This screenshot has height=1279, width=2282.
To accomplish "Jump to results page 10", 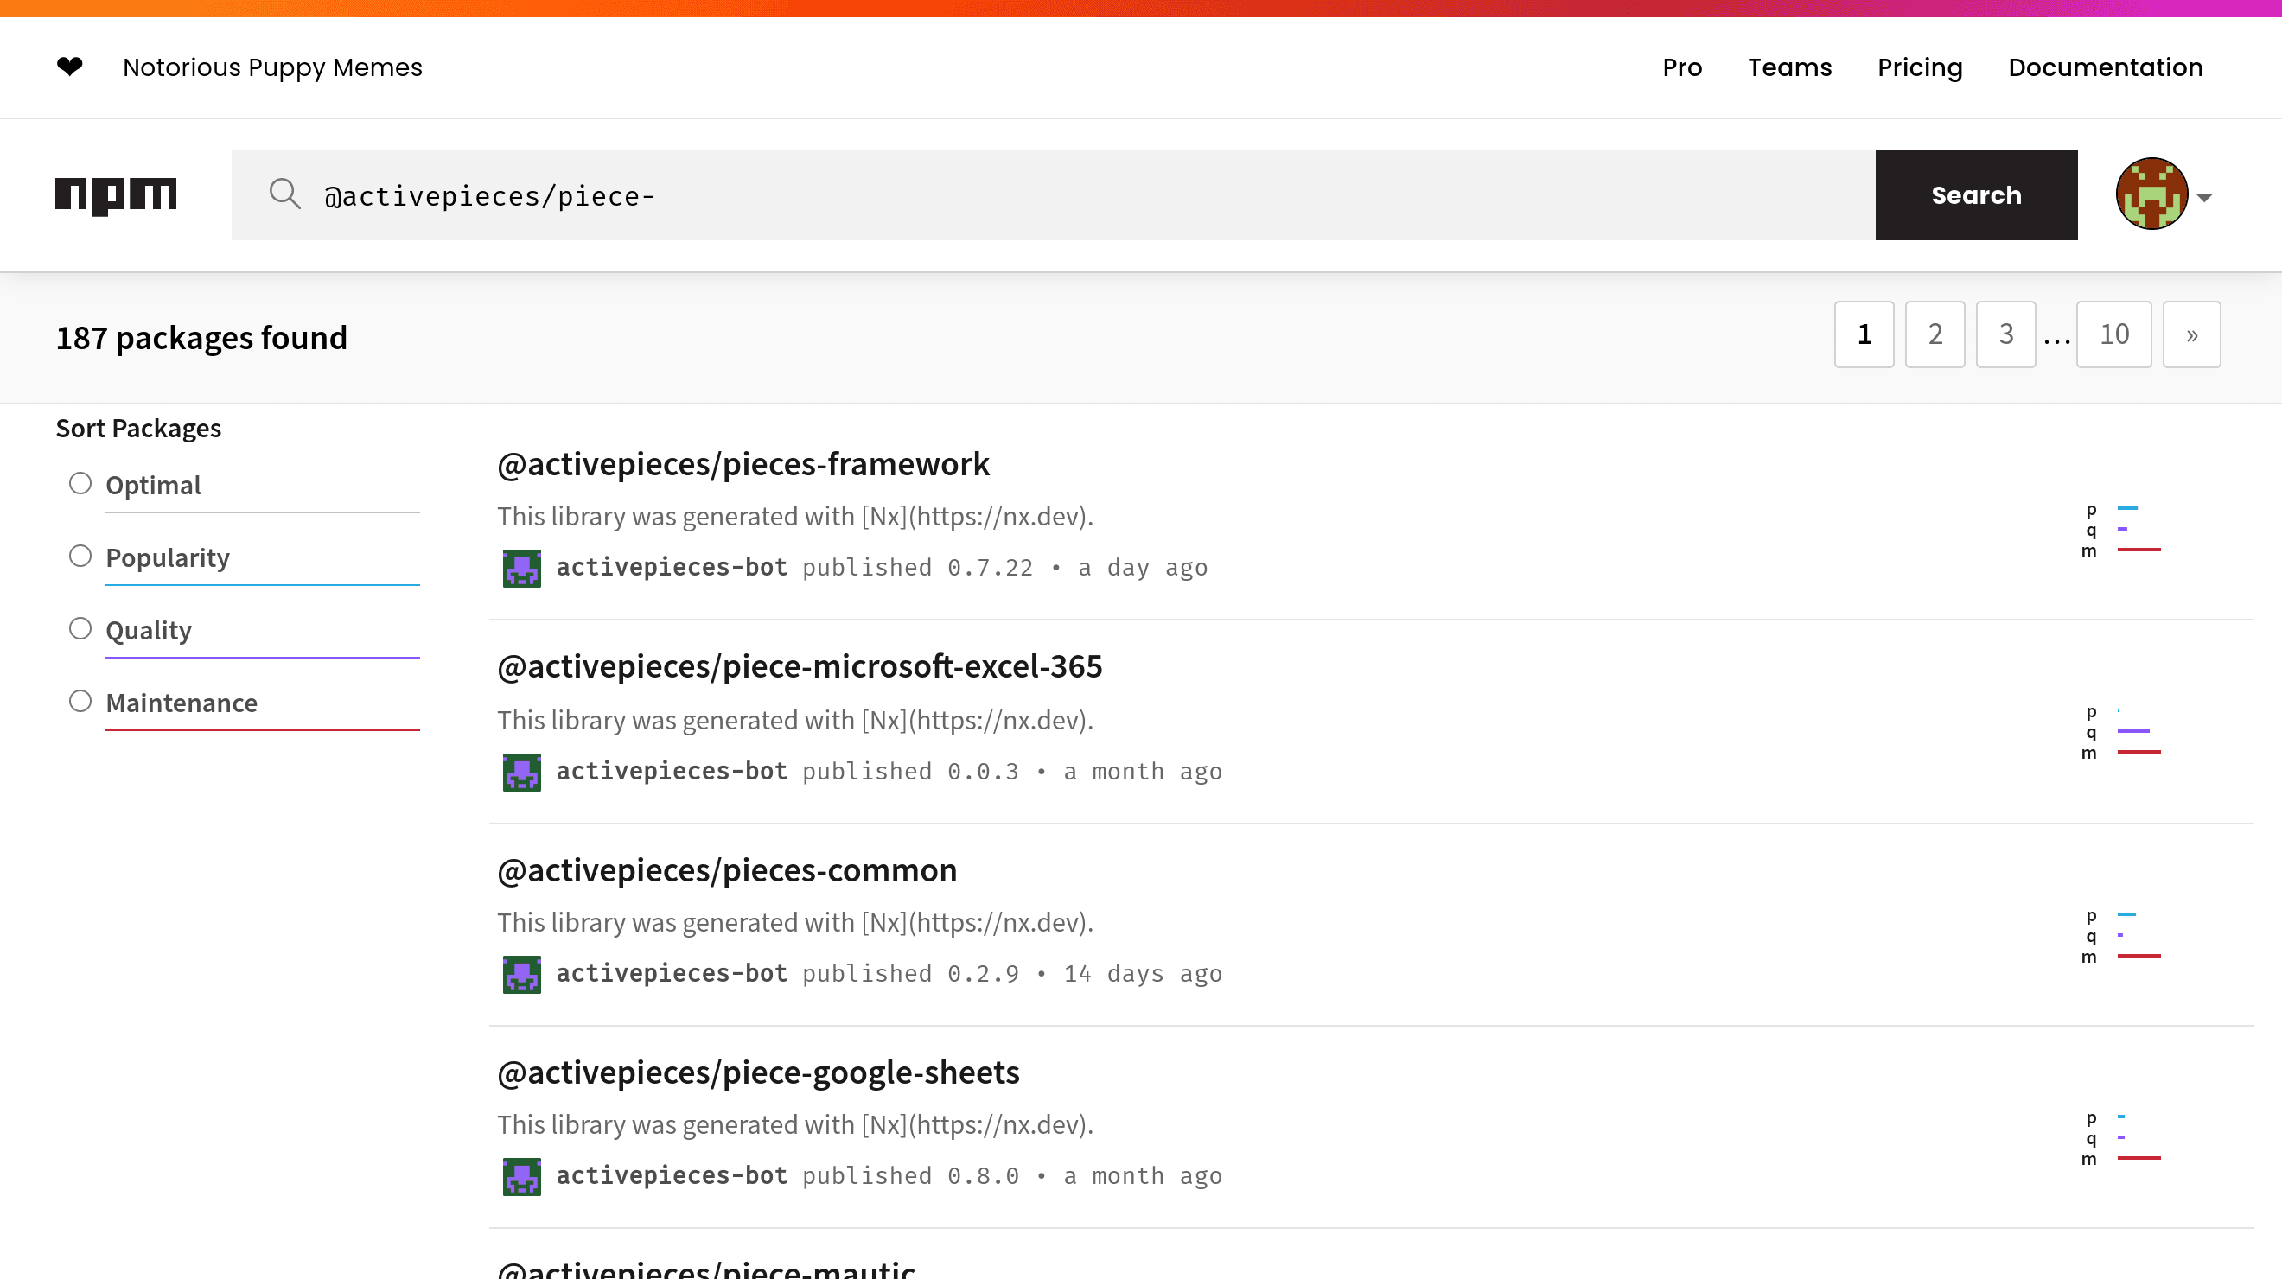I will click(2113, 334).
